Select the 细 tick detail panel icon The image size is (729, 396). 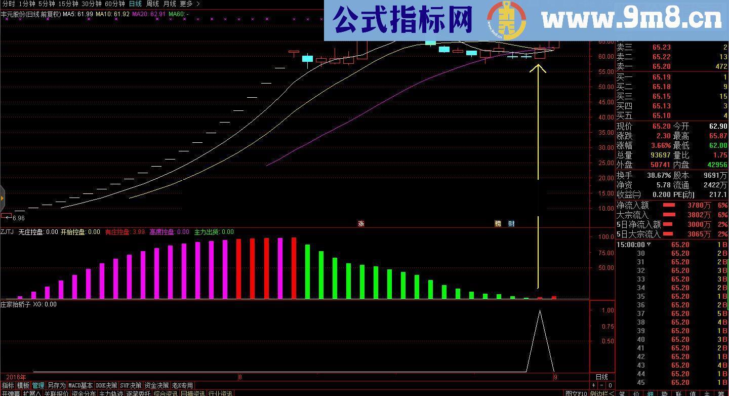[x=651, y=393]
